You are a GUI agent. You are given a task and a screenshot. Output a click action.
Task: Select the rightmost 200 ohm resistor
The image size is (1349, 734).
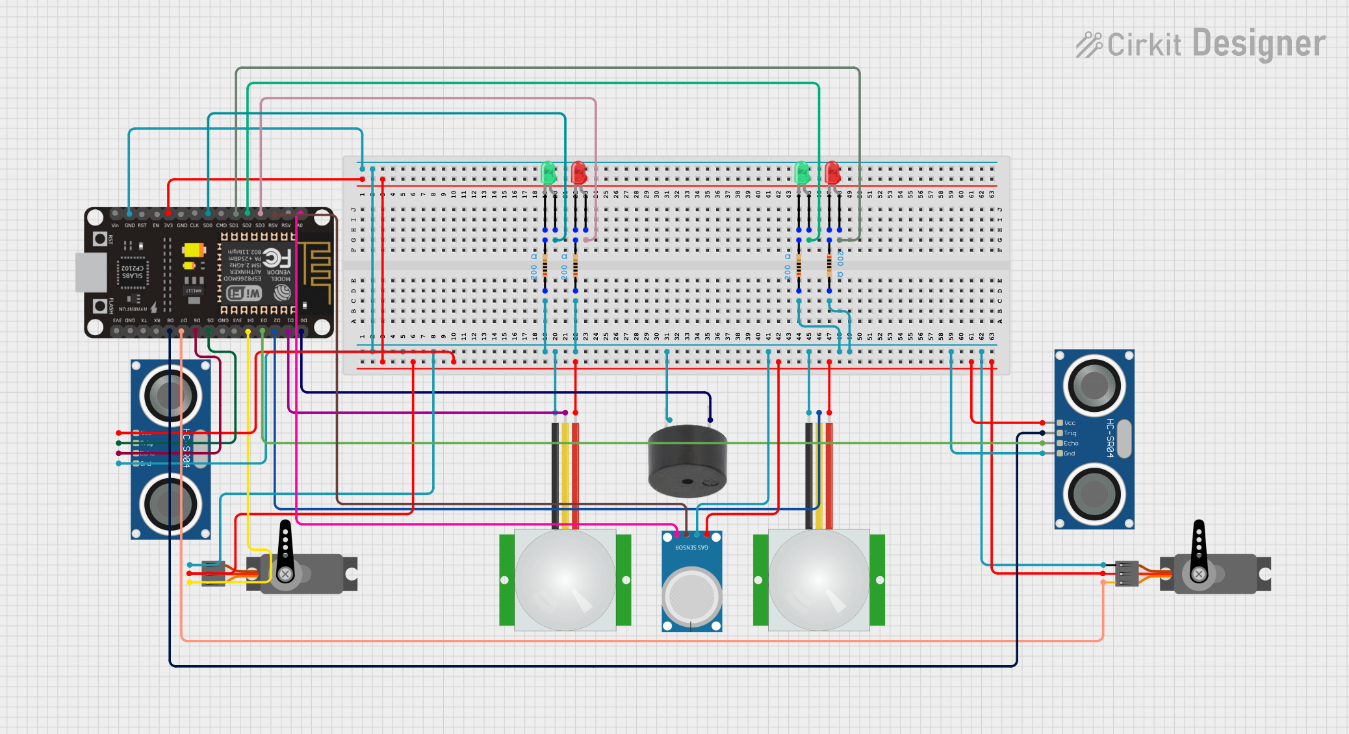(829, 266)
